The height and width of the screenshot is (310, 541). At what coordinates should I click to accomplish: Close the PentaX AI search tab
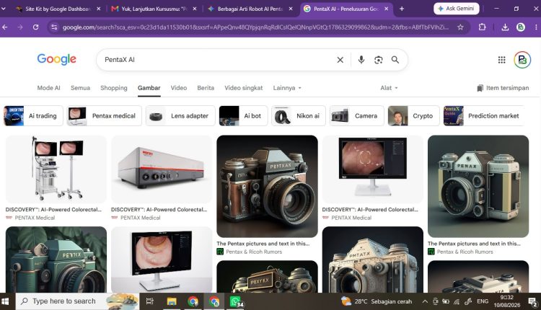tap(386, 9)
